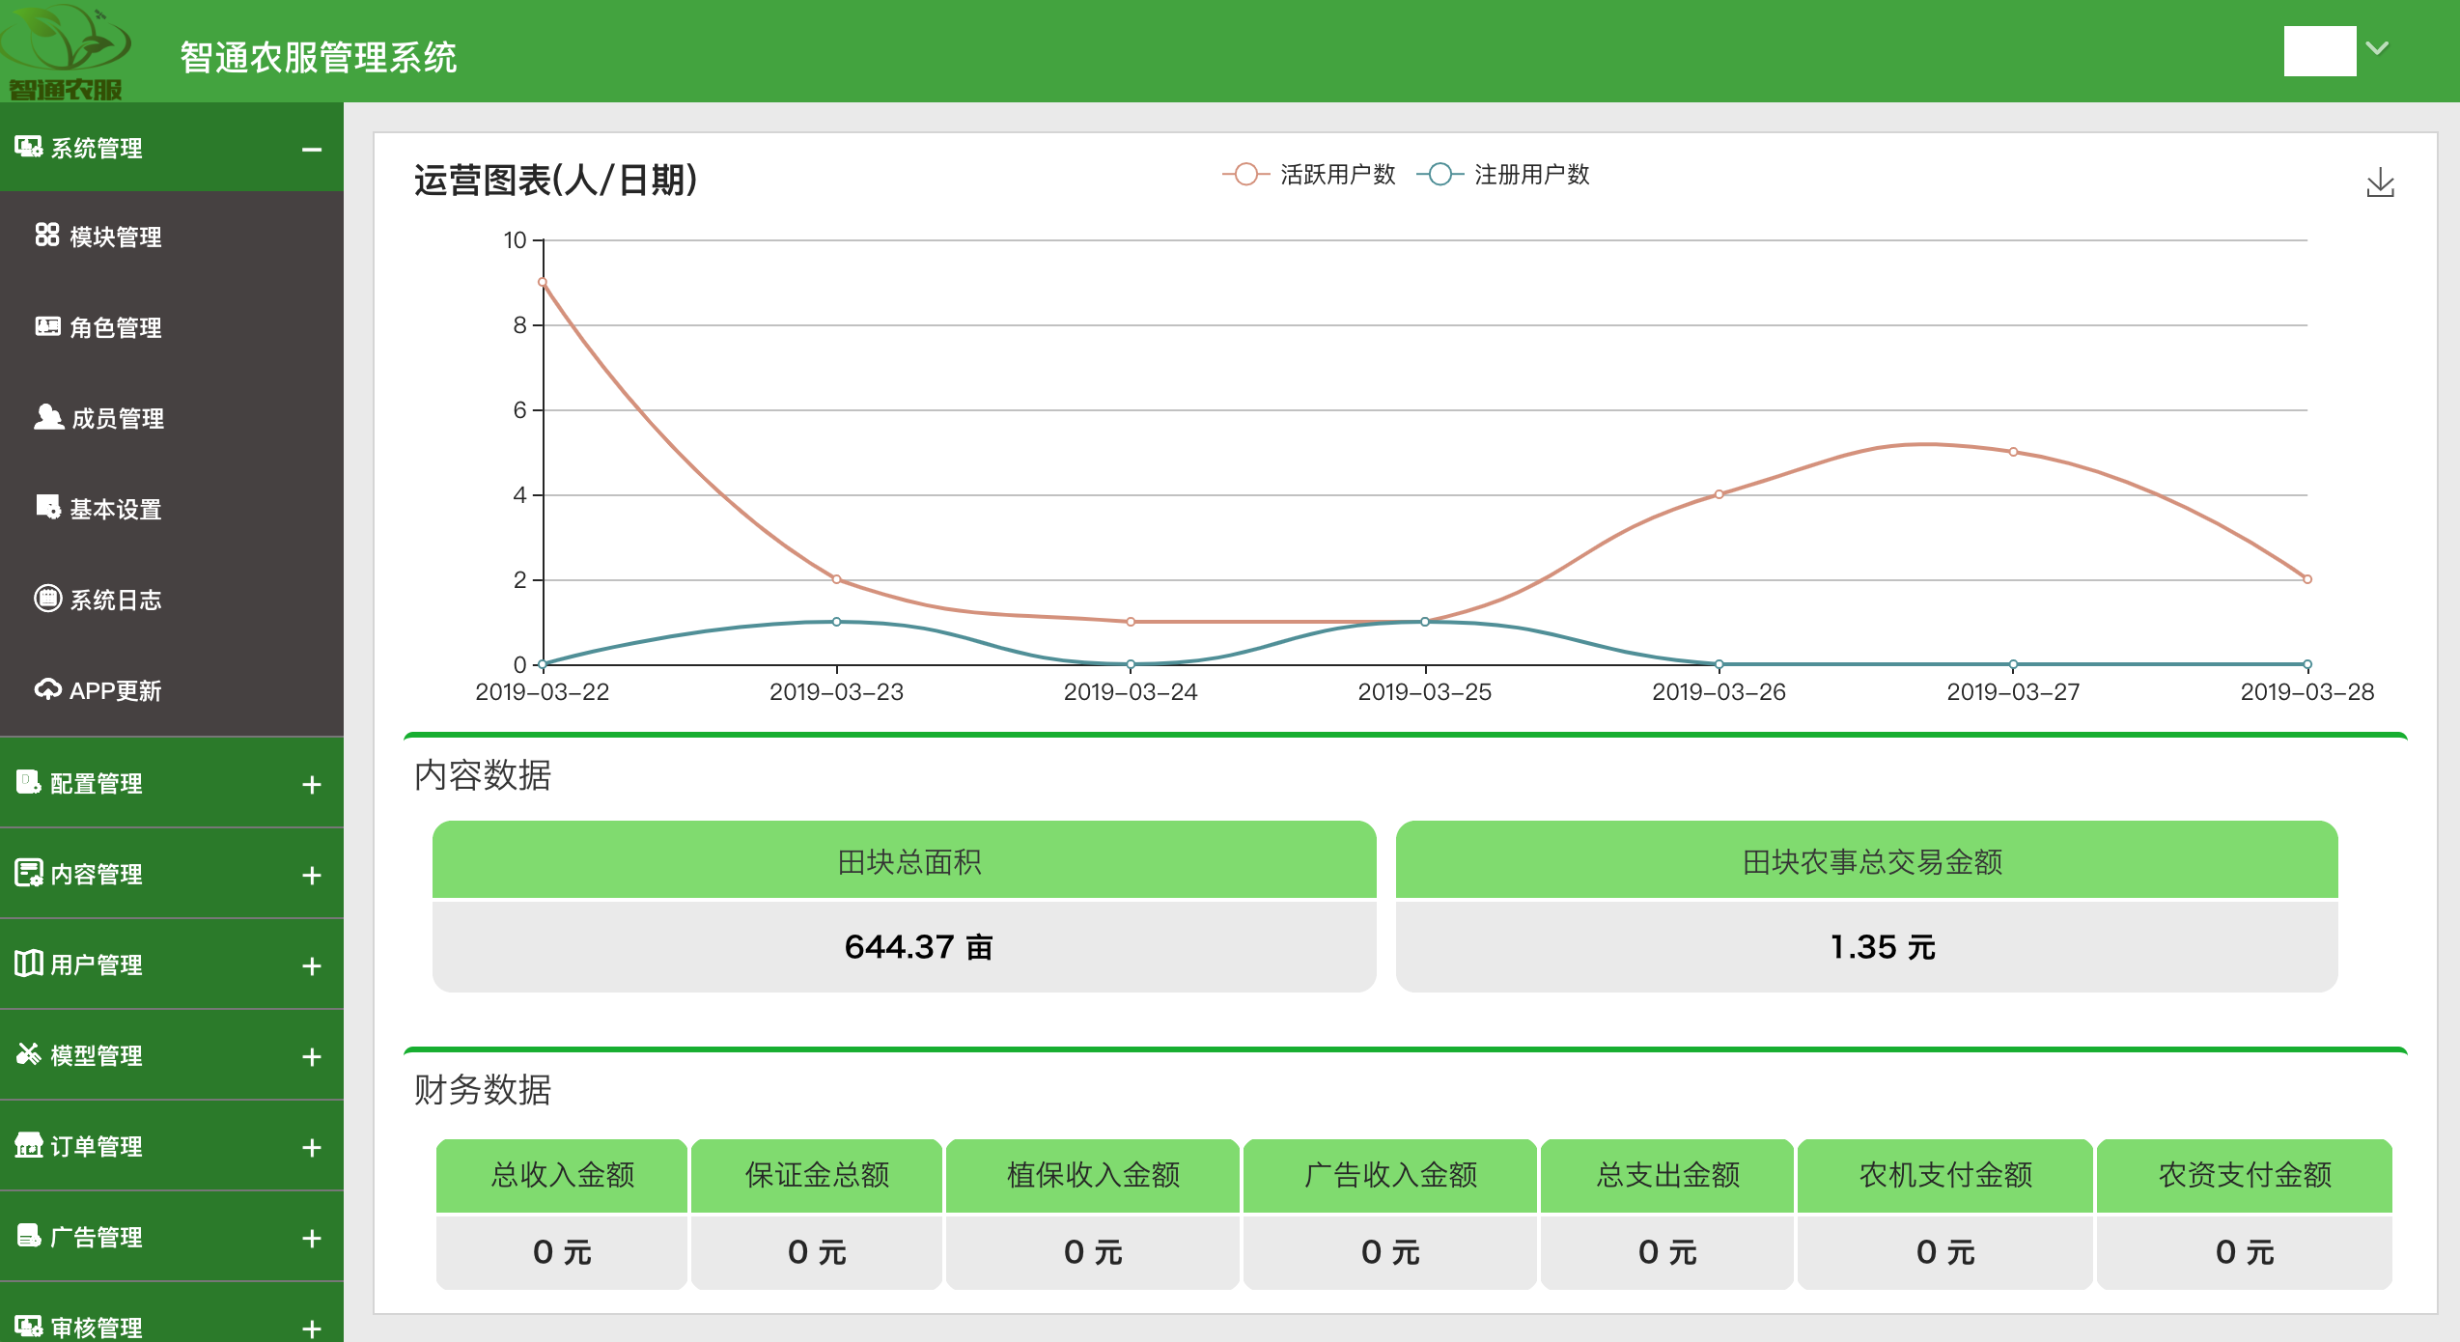Click the 系统日志 circular icon
The image size is (2460, 1342).
pyautogui.click(x=47, y=599)
